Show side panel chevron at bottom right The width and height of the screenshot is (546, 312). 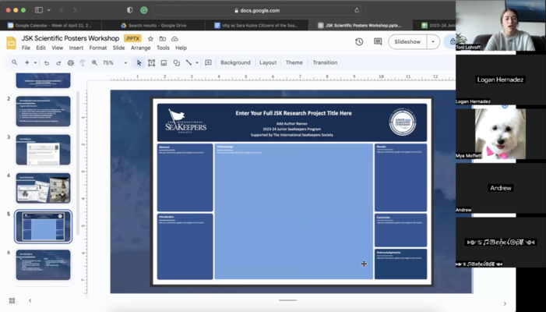point(505,303)
